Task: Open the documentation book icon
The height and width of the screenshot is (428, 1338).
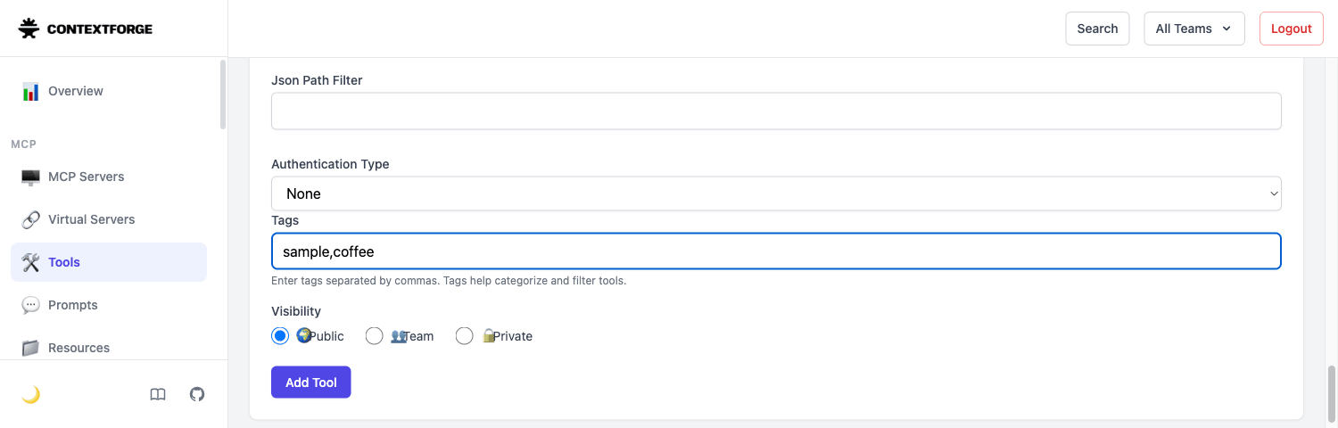Action: tap(158, 394)
